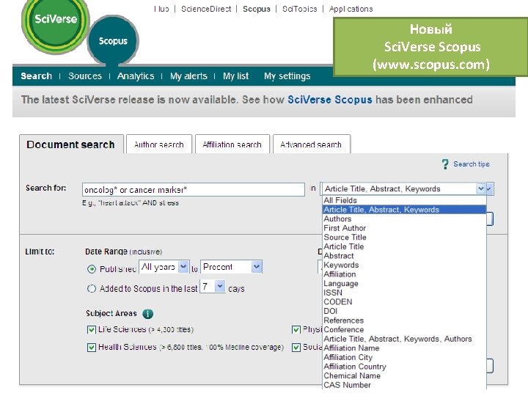Click Subject Areas info icon

148,314
